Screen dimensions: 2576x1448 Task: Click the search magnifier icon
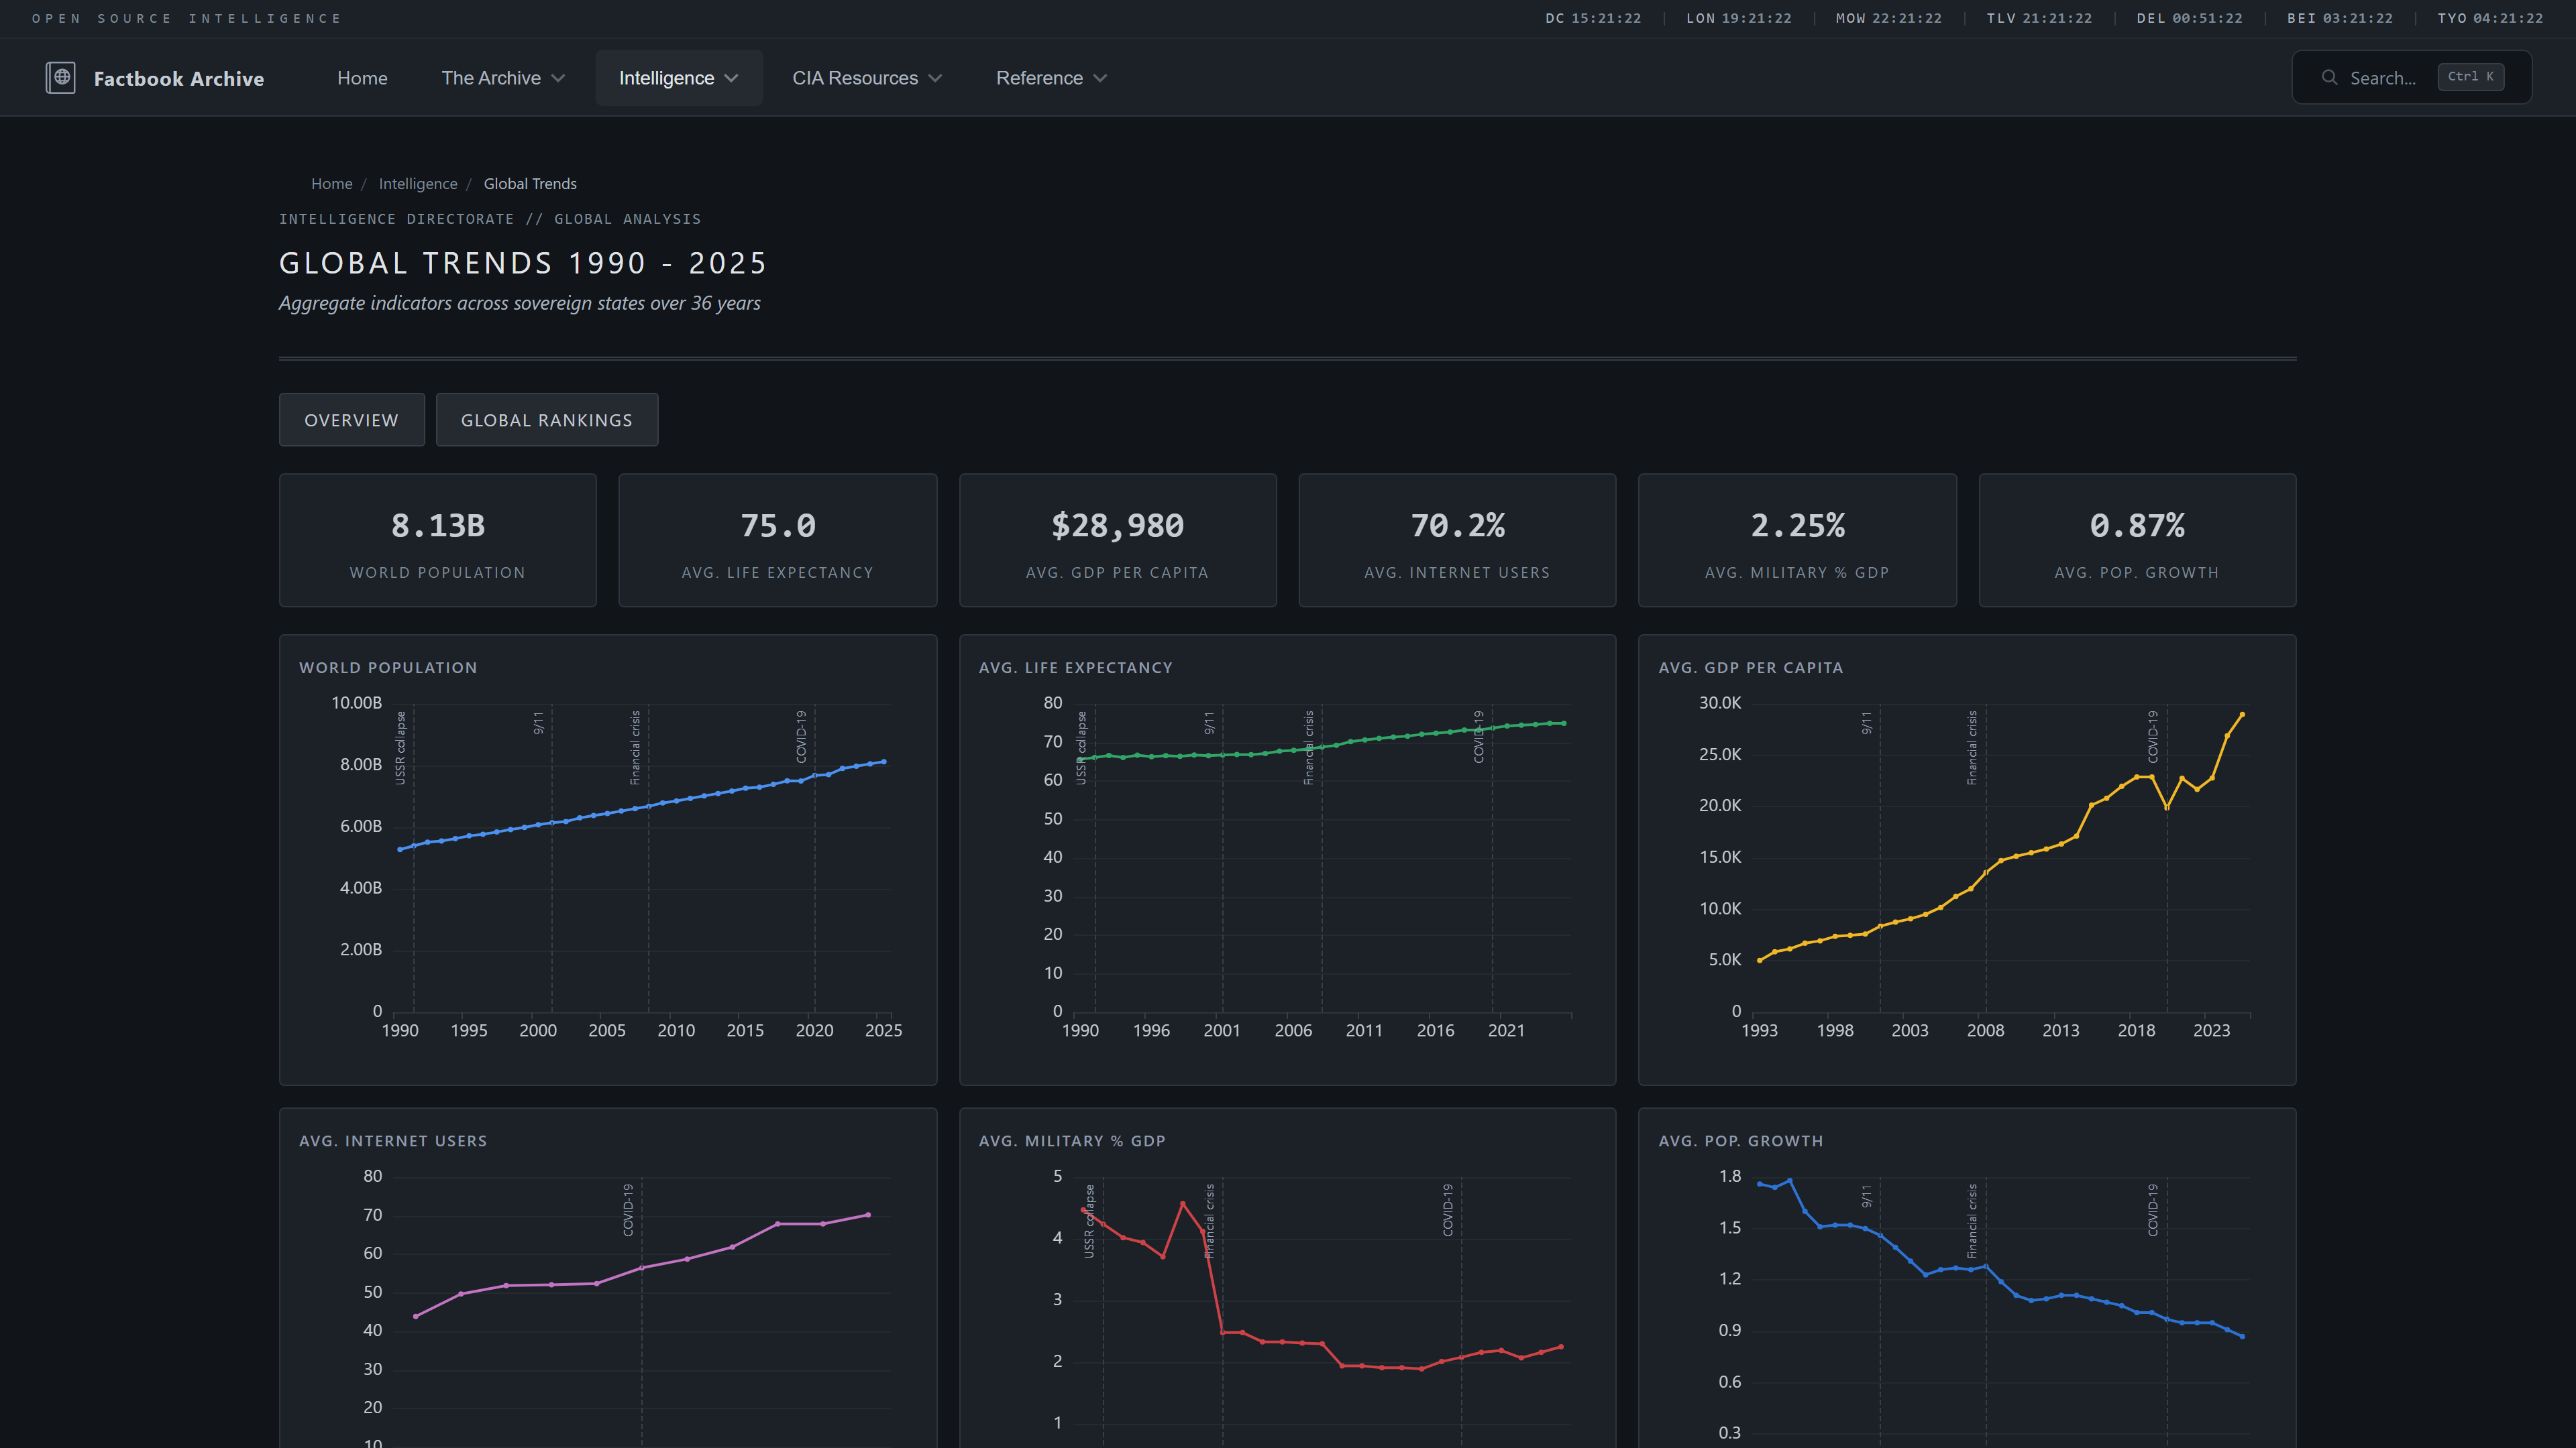click(x=2330, y=77)
